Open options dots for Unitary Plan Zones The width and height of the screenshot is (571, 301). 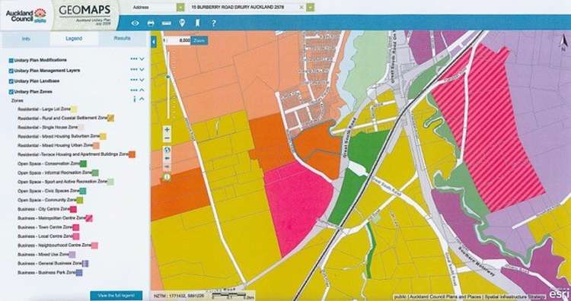pyautogui.click(x=134, y=90)
